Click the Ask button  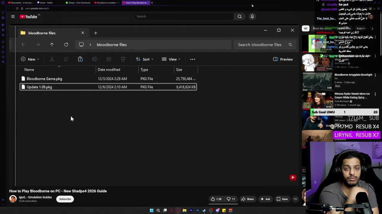pyautogui.click(x=265, y=199)
